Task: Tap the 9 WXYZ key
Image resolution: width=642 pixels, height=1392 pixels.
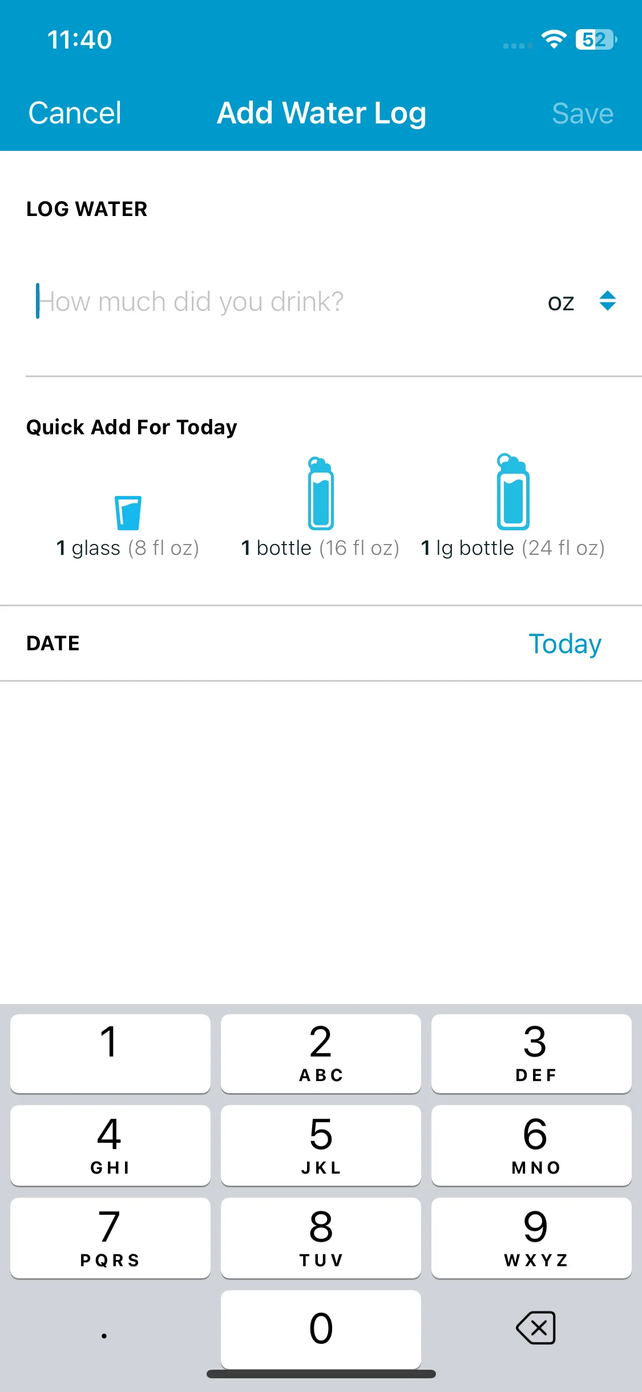Action: 531,1237
